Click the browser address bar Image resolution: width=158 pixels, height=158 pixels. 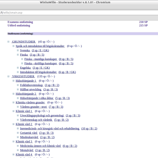click(79, 13)
